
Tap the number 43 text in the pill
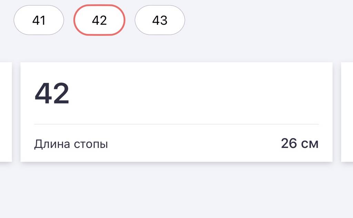click(160, 20)
